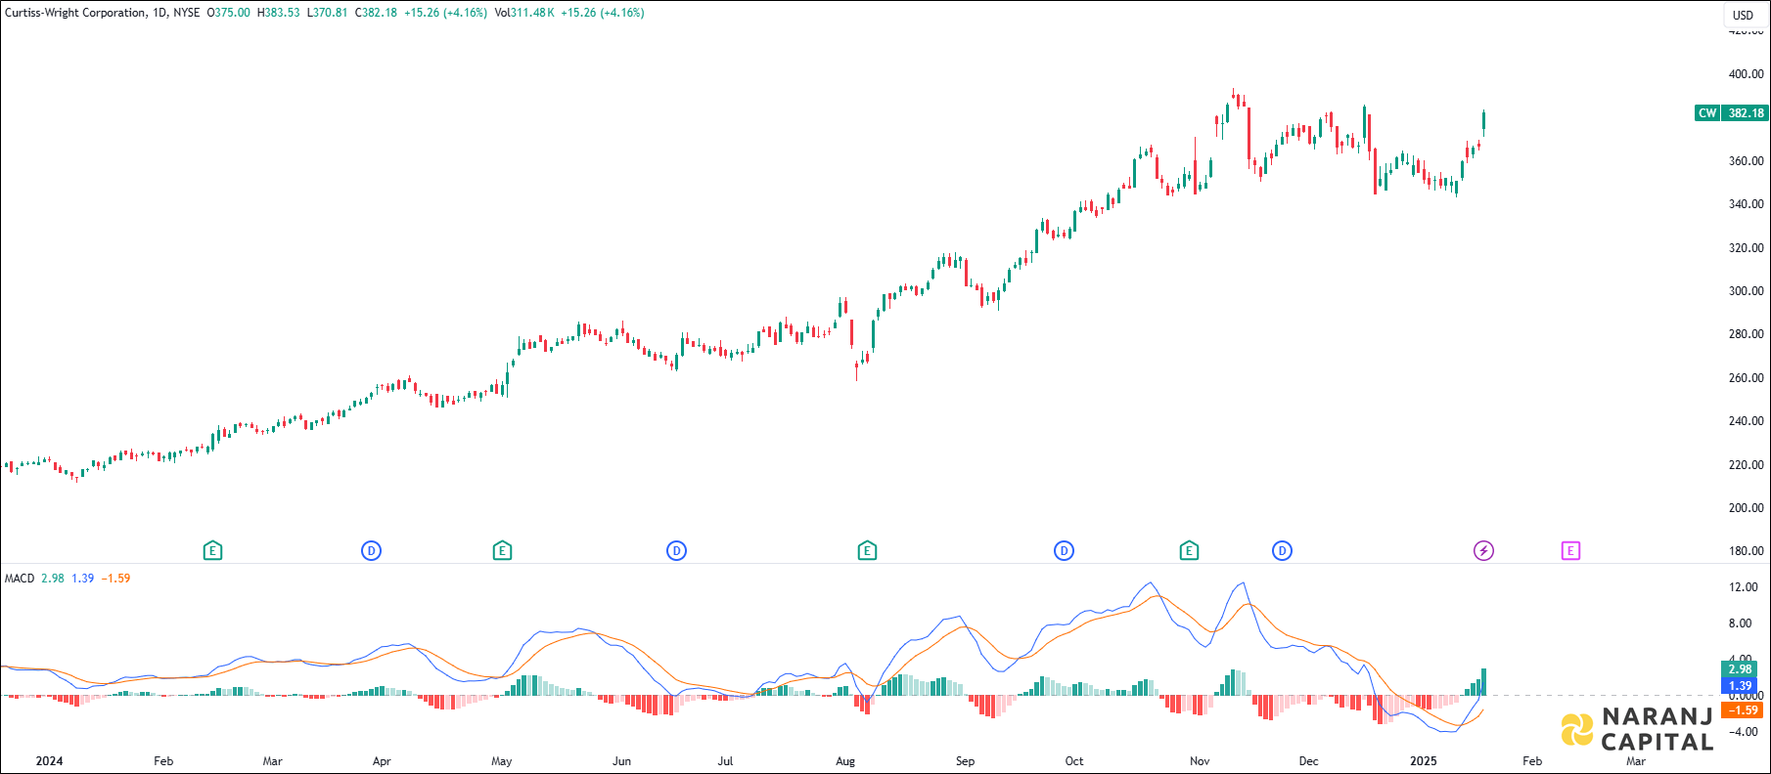The image size is (1771, 774).
Task: Click the Curtiss-Wright Corporation symbol title
Action: pos(76,13)
